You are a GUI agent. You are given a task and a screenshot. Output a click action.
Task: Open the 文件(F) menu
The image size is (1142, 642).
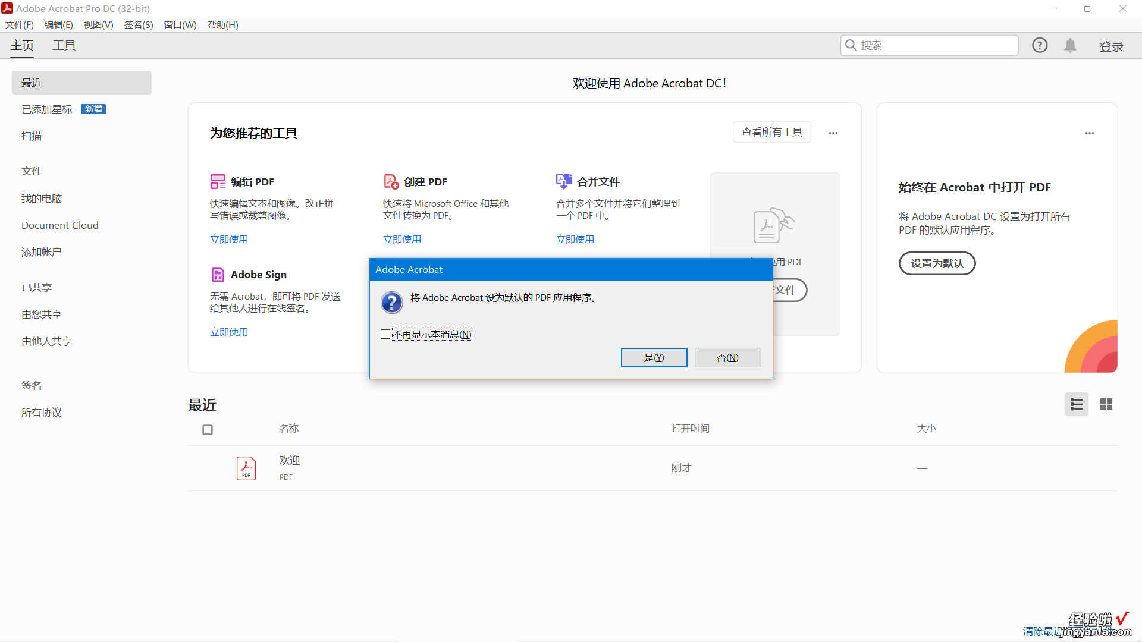20,24
